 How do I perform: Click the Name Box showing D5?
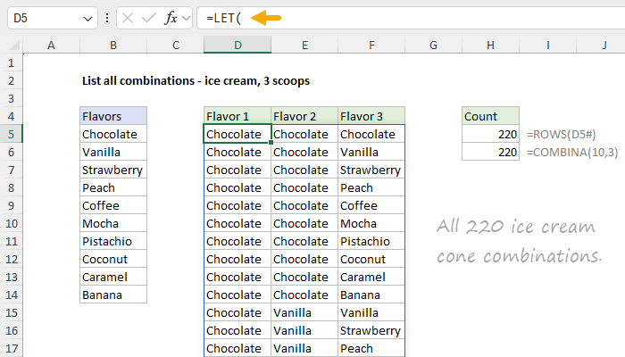coord(52,19)
